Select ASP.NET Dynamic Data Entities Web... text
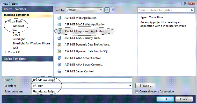 pyautogui.click(x=88, y=45)
